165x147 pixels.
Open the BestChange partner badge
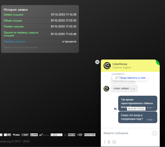(x=56, y=135)
